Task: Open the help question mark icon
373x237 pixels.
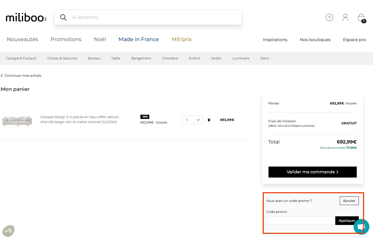Action: (x=329, y=18)
